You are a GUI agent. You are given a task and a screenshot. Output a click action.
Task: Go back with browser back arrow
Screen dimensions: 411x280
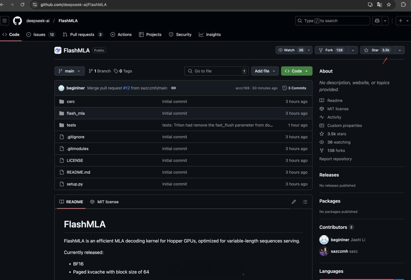click(2, 5)
